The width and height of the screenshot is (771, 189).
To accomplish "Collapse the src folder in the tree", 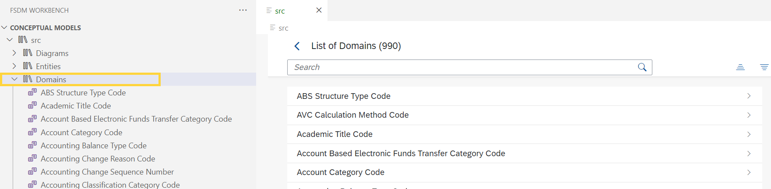I will 10,40.
